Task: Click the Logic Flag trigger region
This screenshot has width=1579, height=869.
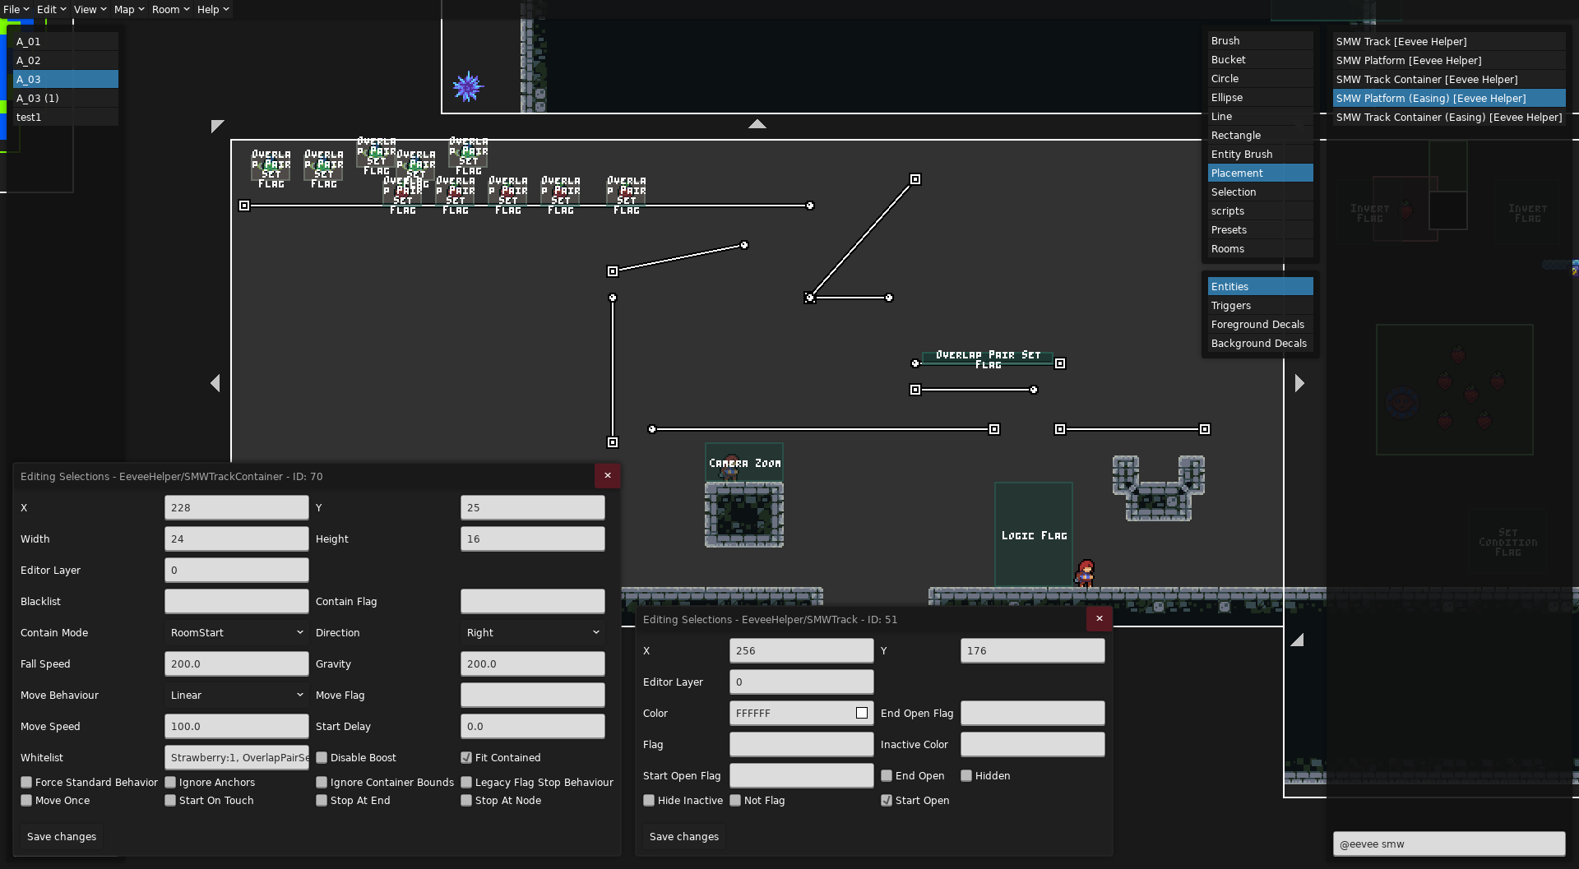Action: 1034,534
